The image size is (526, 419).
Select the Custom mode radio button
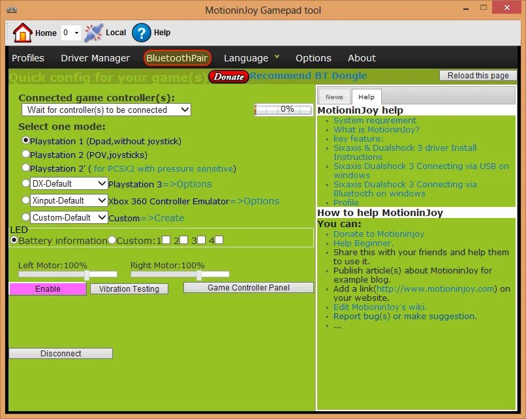(x=25, y=217)
